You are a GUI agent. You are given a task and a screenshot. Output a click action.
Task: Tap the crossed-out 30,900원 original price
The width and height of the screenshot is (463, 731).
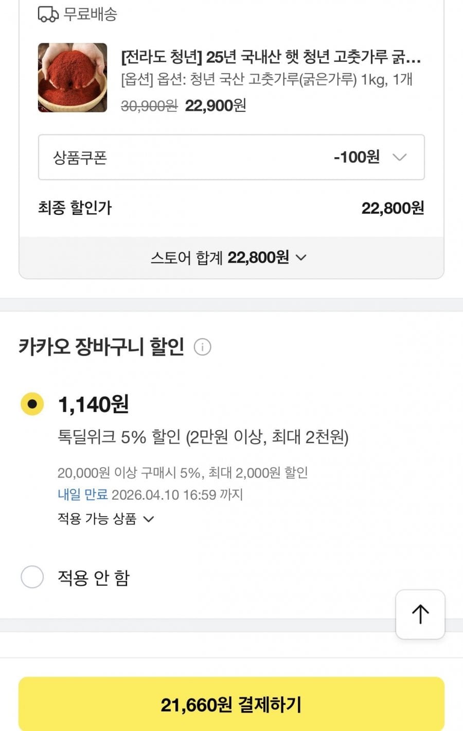pos(149,106)
